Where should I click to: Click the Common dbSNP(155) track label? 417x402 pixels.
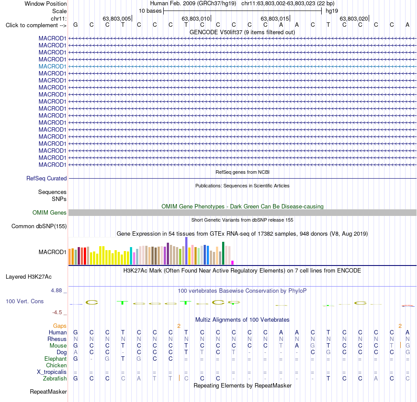click(39, 226)
